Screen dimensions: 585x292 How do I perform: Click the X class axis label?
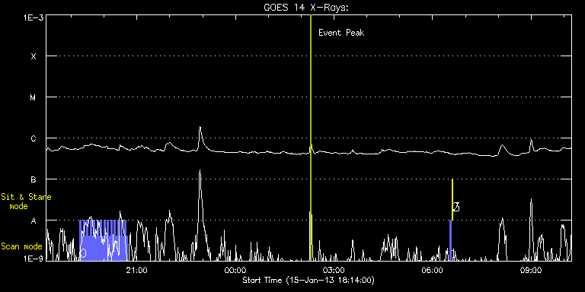pyautogui.click(x=34, y=56)
